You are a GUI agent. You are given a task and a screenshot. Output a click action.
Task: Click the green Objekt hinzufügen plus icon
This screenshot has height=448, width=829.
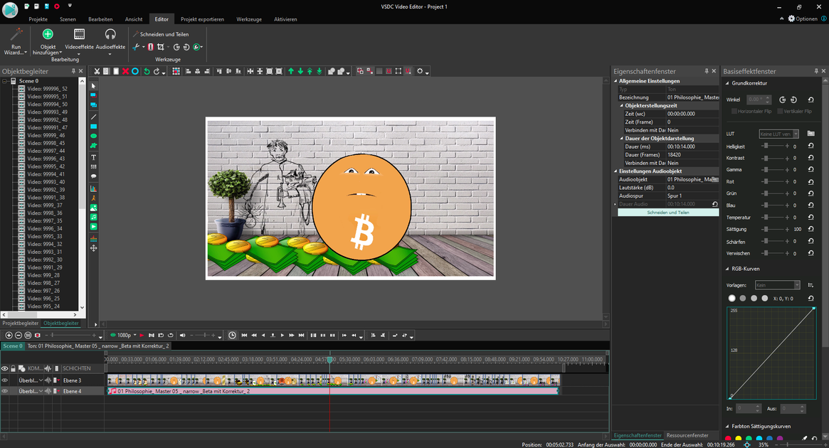coord(48,34)
